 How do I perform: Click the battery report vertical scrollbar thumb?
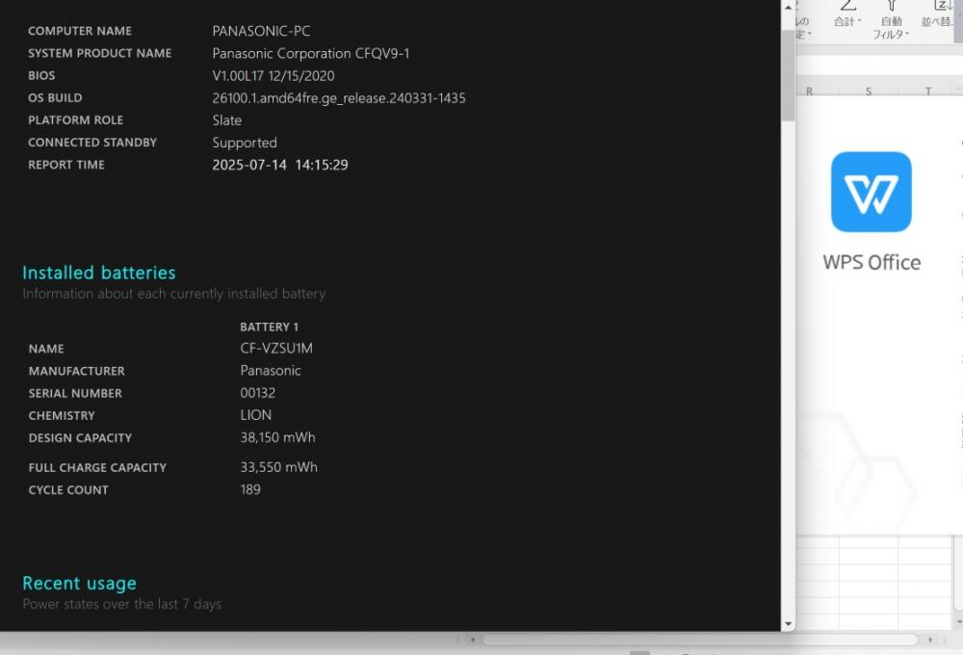(788, 75)
